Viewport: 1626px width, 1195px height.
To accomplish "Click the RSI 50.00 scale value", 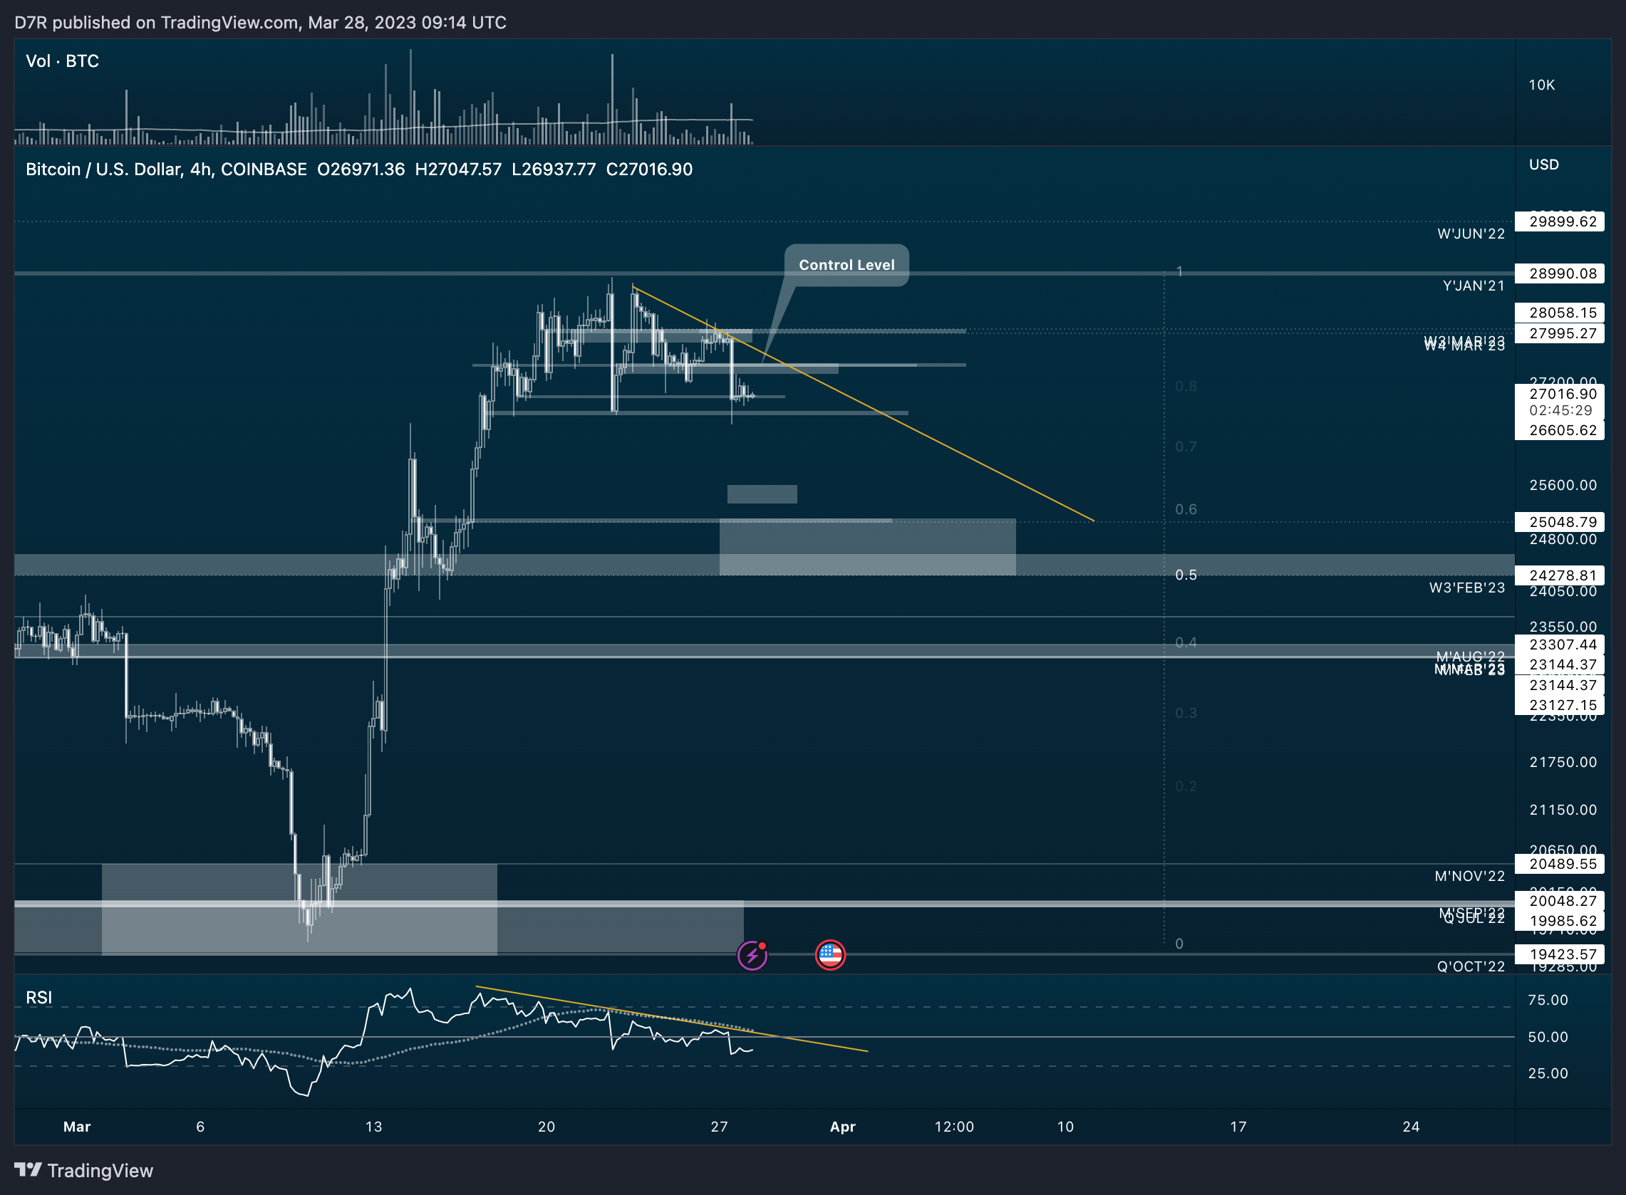I will pos(1548,1038).
